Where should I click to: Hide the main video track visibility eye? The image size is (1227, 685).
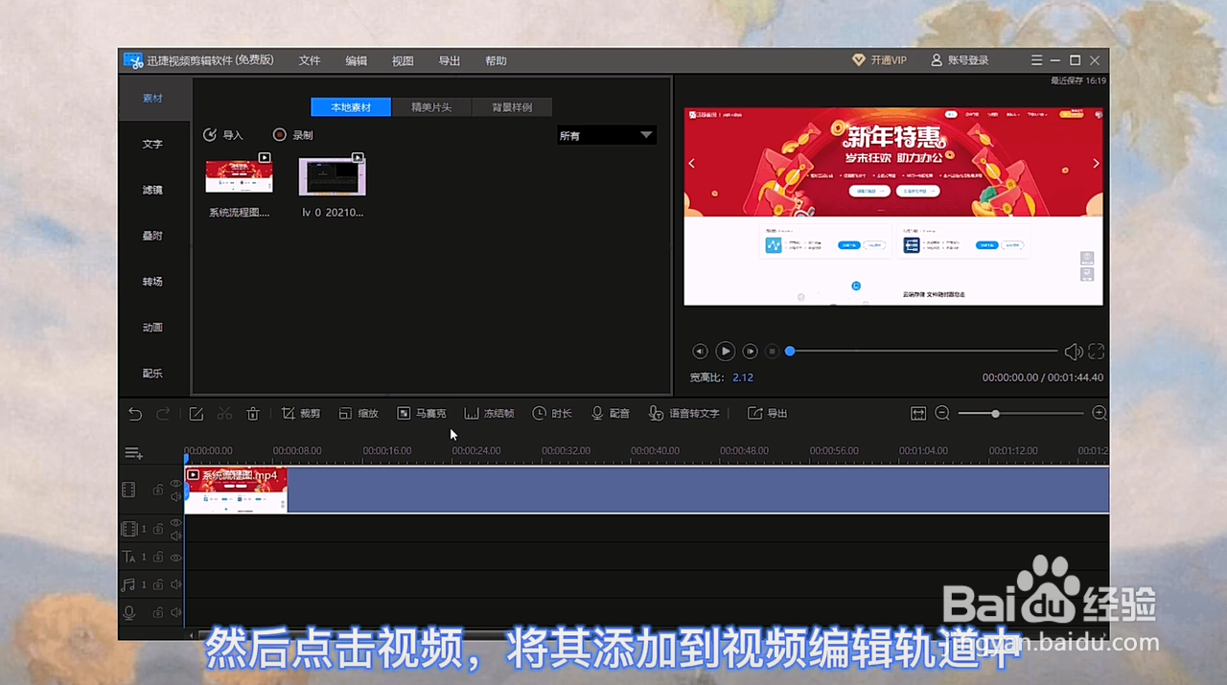(175, 484)
